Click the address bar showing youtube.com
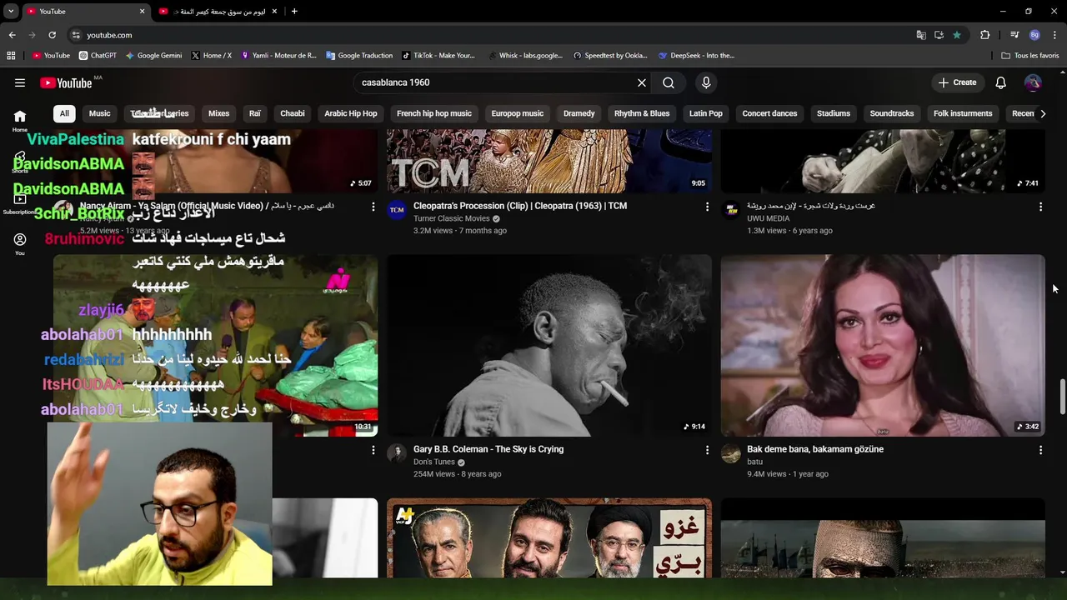The height and width of the screenshot is (600, 1067). coord(492,35)
